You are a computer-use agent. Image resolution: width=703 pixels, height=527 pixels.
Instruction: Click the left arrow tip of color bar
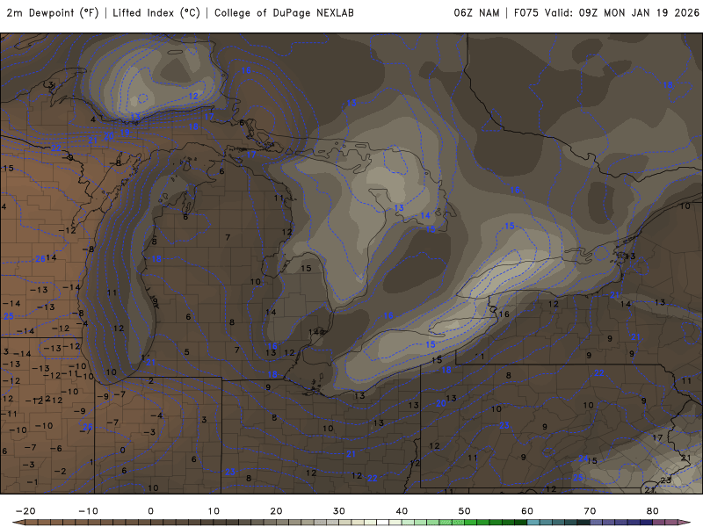click(x=18, y=523)
